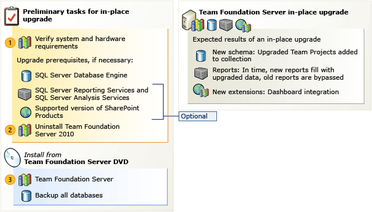Image resolution: width=372 pixels, height=212 pixels.
Task: Select the database cylinder beside SQL Server Database Engine
Action: (26, 76)
